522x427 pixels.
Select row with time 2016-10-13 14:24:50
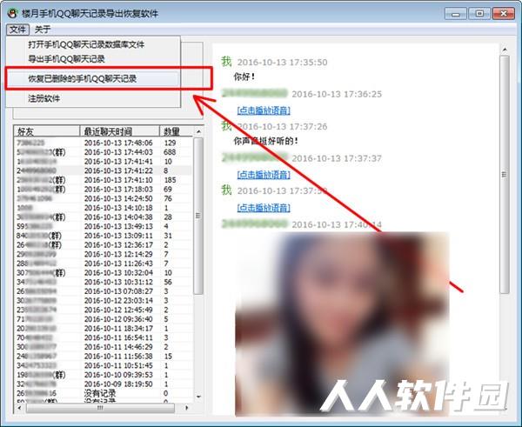103,198
